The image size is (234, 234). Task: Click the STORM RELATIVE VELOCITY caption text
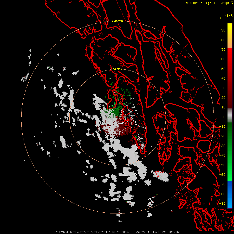tap(83, 232)
